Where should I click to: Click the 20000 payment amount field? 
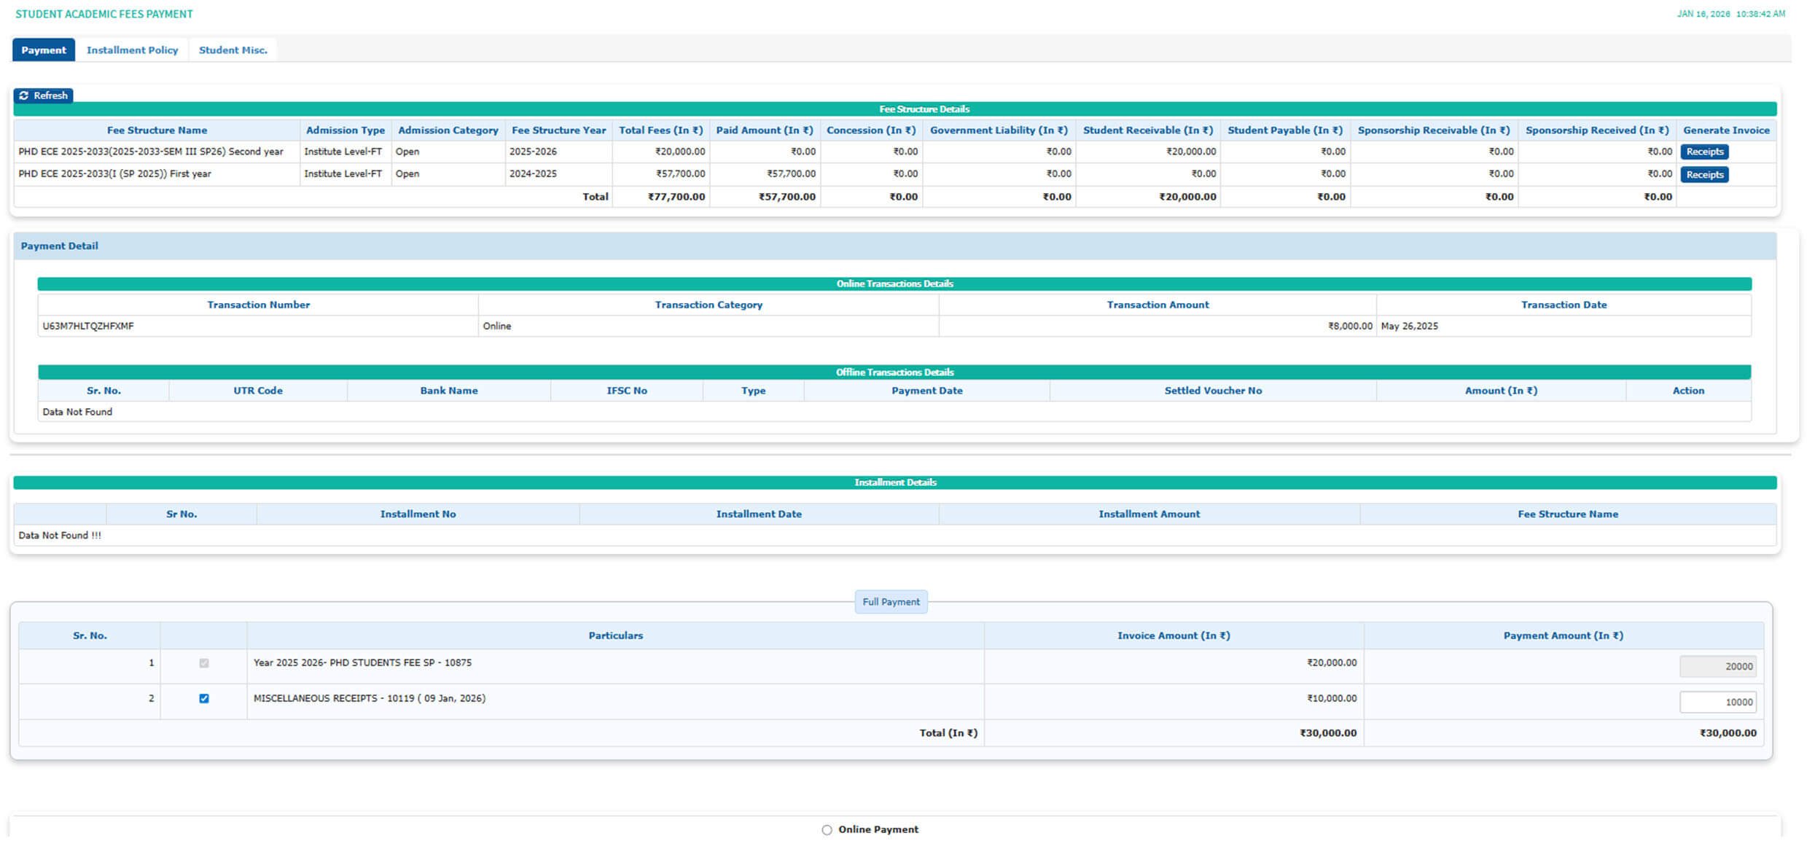(1717, 666)
